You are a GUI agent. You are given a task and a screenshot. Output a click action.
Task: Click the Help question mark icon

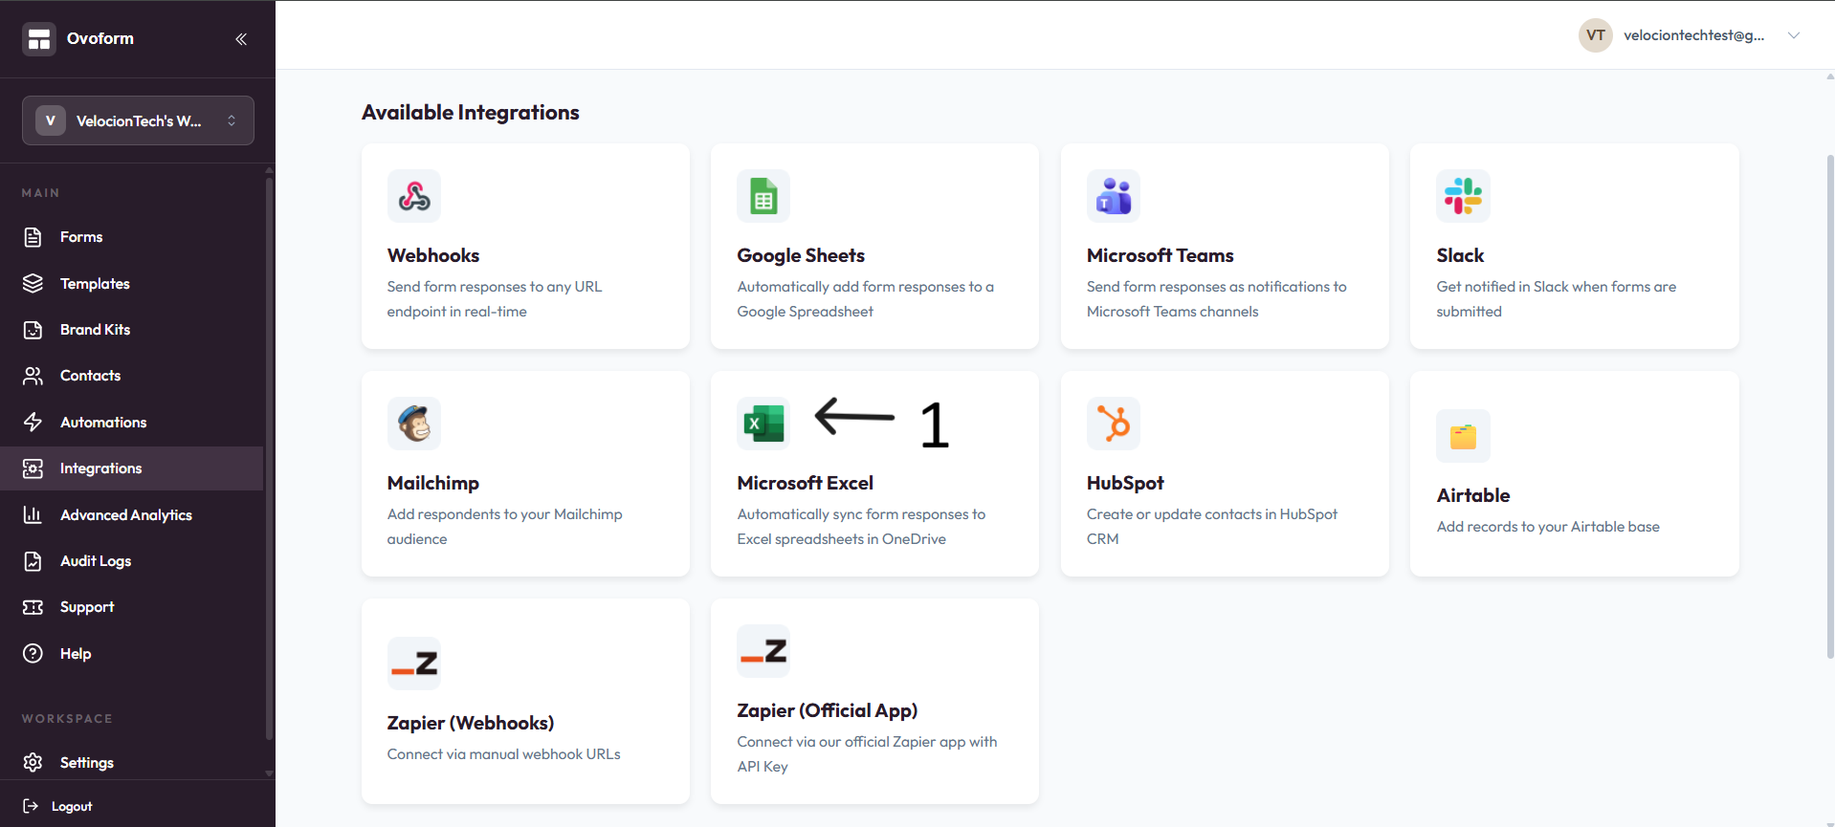click(x=33, y=654)
